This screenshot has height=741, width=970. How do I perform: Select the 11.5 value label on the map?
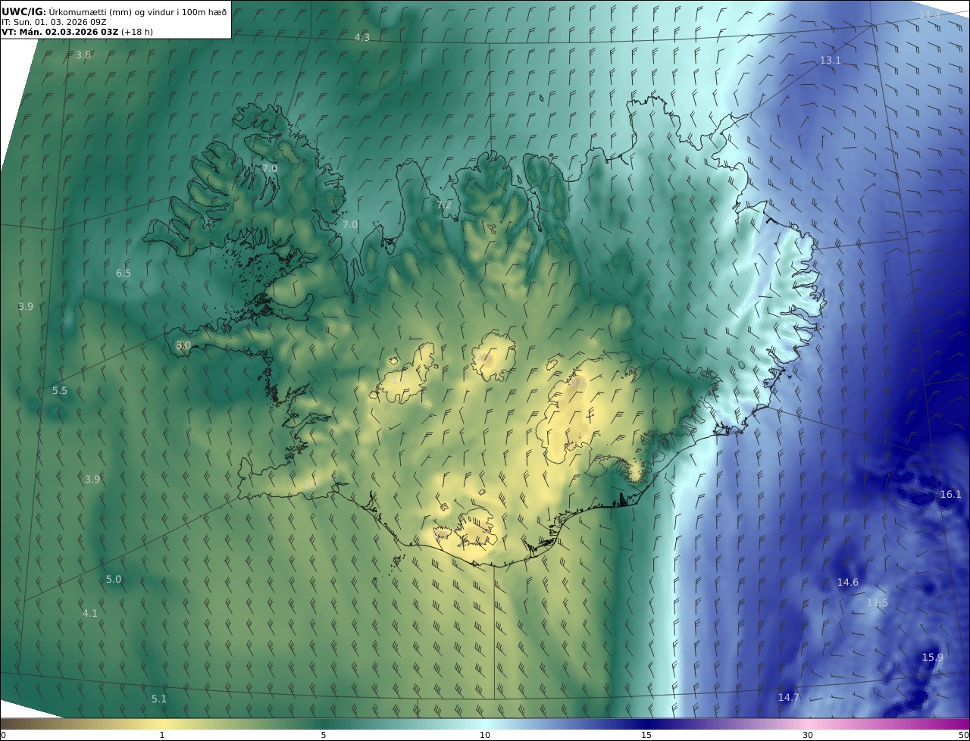(x=877, y=602)
